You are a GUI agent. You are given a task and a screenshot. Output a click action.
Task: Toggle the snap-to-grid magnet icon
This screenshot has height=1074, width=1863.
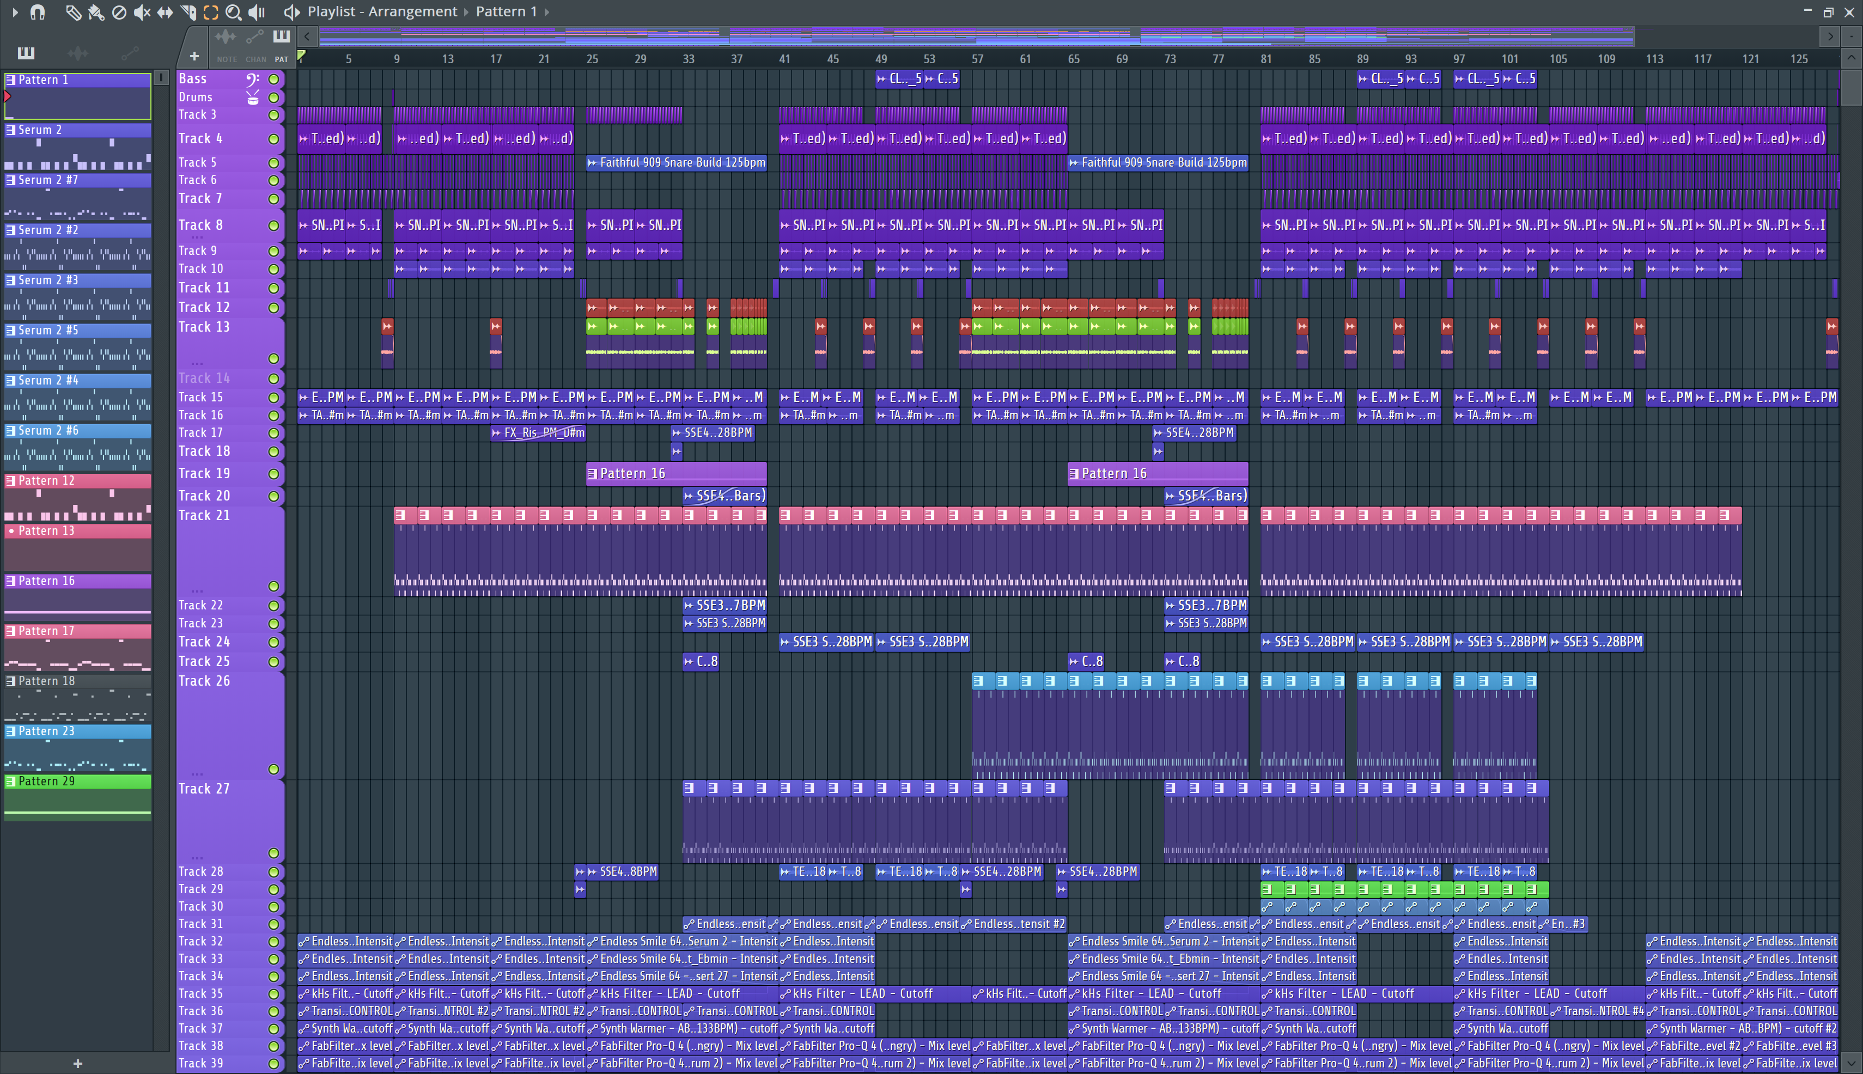tap(38, 12)
